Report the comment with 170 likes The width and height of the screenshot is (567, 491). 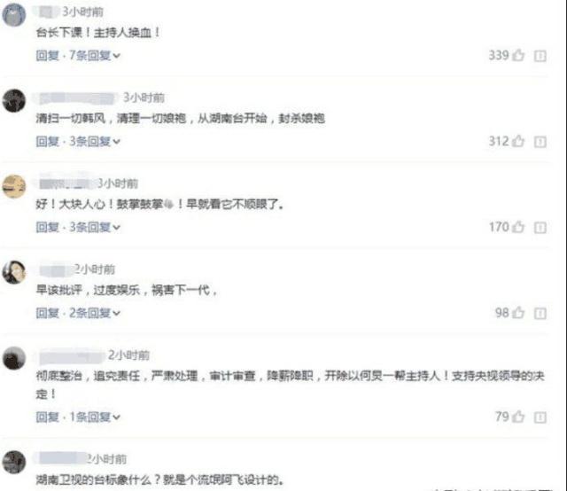tap(540, 227)
